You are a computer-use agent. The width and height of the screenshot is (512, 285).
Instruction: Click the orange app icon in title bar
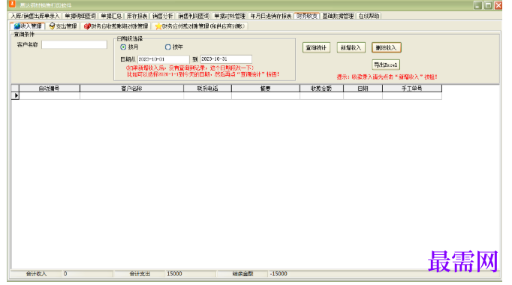(13, 4)
